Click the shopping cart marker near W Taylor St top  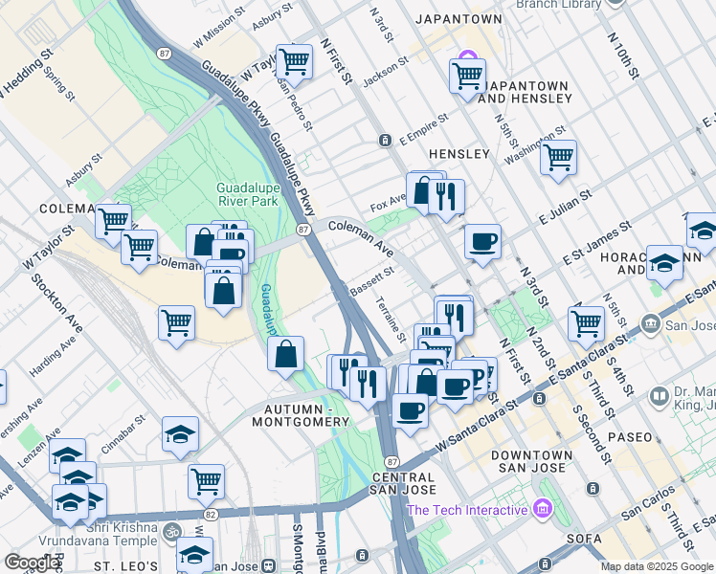[295, 64]
